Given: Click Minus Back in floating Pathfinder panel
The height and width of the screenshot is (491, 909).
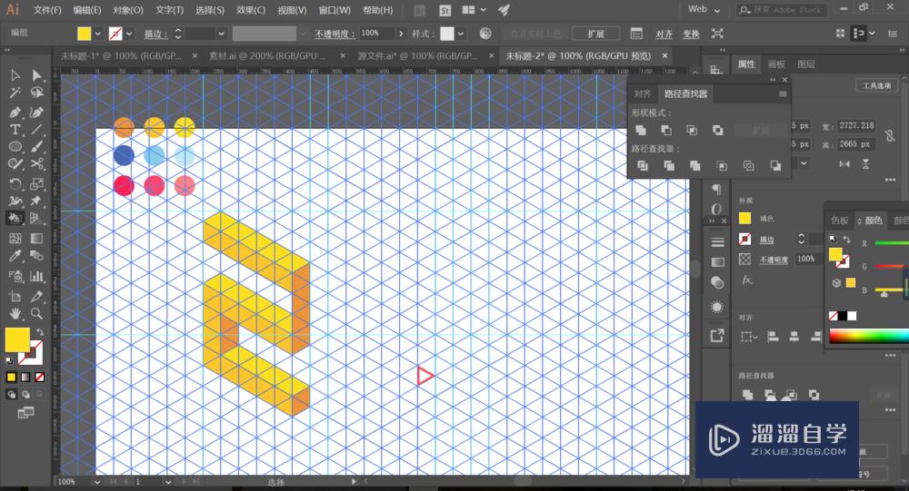Looking at the screenshot, I should [775, 165].
